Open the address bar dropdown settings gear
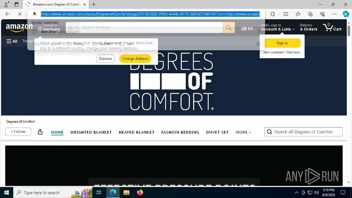 point(258,44)
